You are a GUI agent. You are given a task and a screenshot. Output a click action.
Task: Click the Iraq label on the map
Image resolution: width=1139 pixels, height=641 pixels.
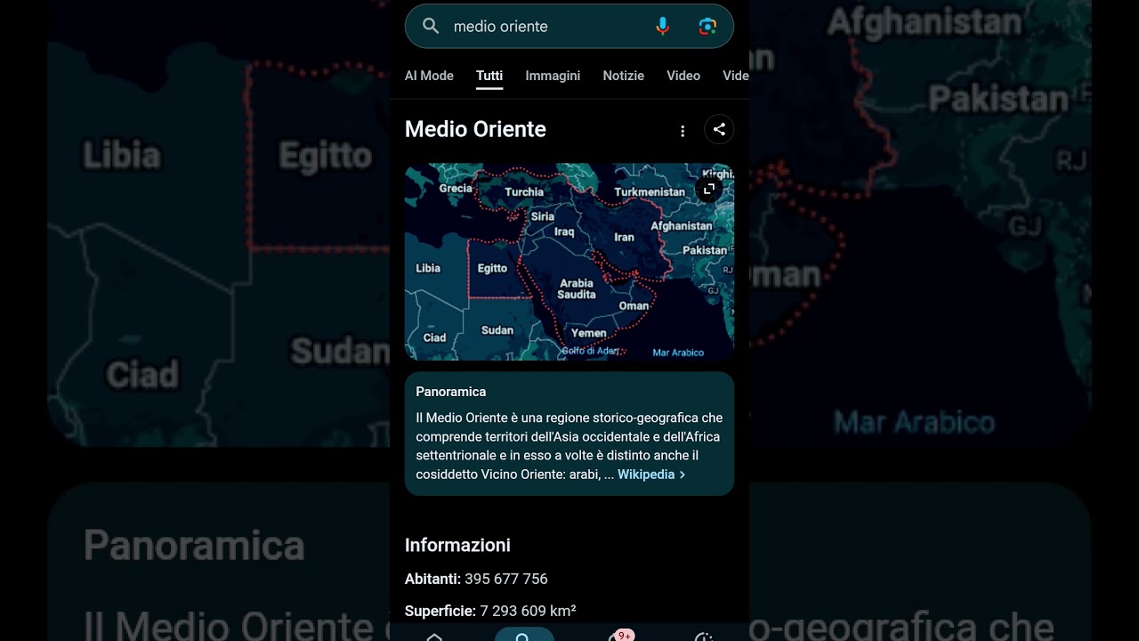click(564, 231)
